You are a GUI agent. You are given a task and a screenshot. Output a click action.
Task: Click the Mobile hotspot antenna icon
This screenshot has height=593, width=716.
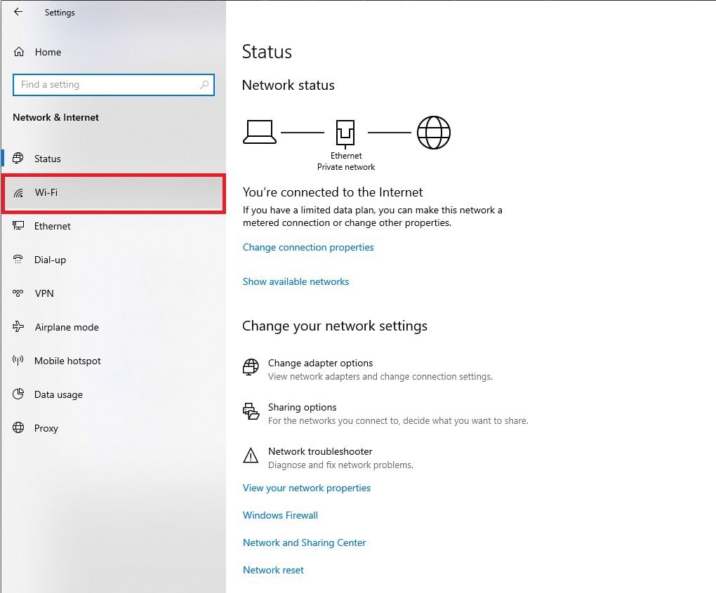tap(18, 360)
